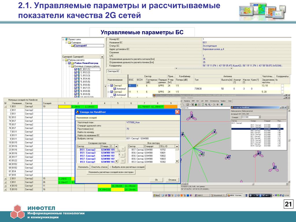This screenshot has height=222, width=296.
Task: Click the media player play button on taskbar
Action: (260, 195)
